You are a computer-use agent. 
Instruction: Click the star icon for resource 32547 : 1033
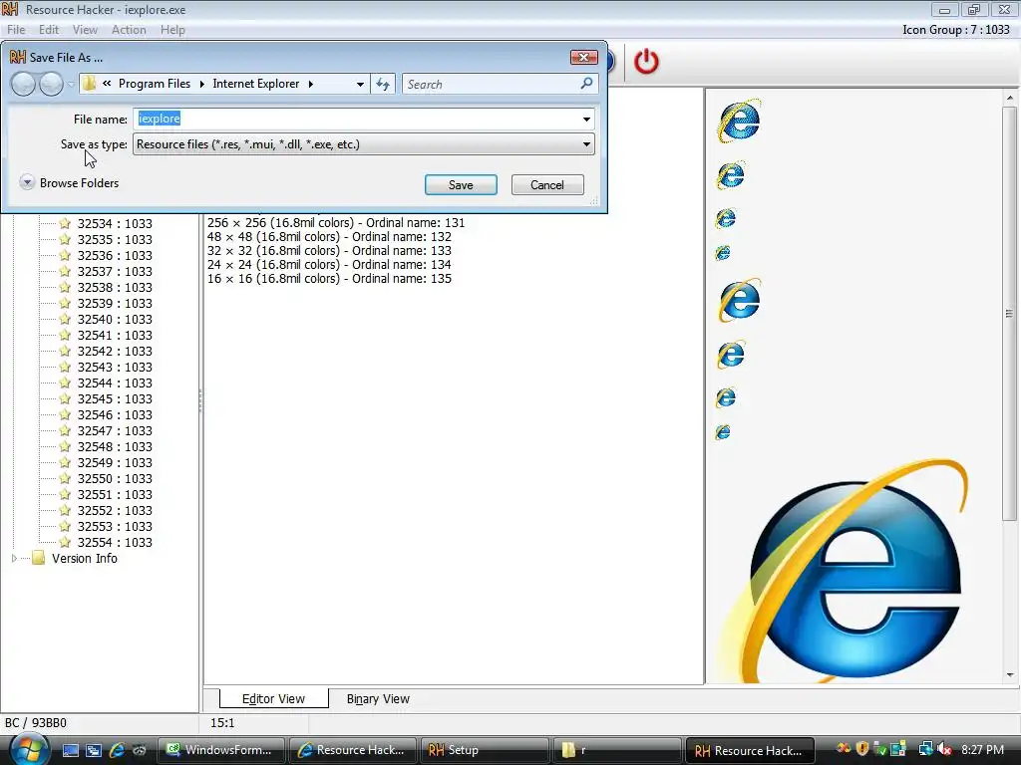[x=65, y=430]
